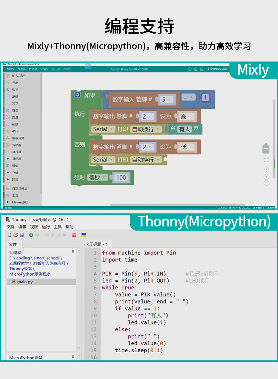The image size is (278, 379).
Task: Open the 变量 block category in Mixly
Action: click(x=15, y=117)
